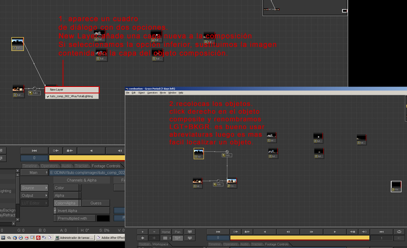Select the yellow-highlighted node in the back window
The image size is (407, 248).
(x=17, y=44)
